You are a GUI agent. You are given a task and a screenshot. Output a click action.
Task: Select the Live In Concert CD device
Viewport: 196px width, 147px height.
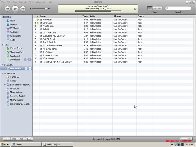tap(16, 68)
